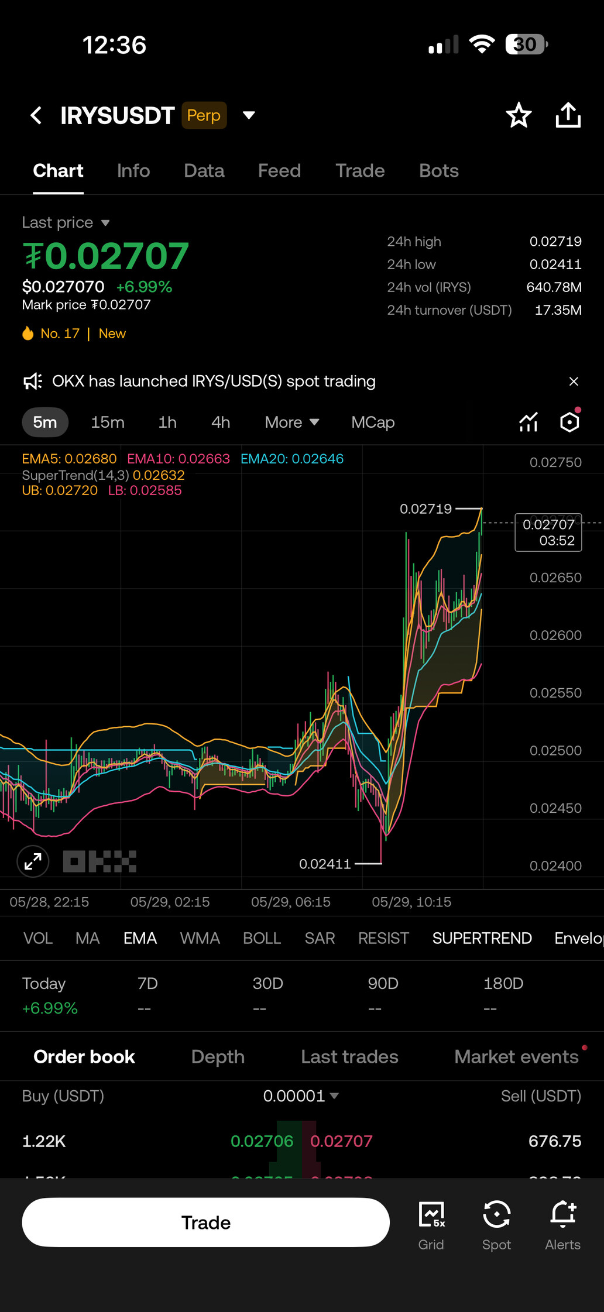604x1312 pixels.
Task: Go back using the left chevron
Action: [36, 115]
